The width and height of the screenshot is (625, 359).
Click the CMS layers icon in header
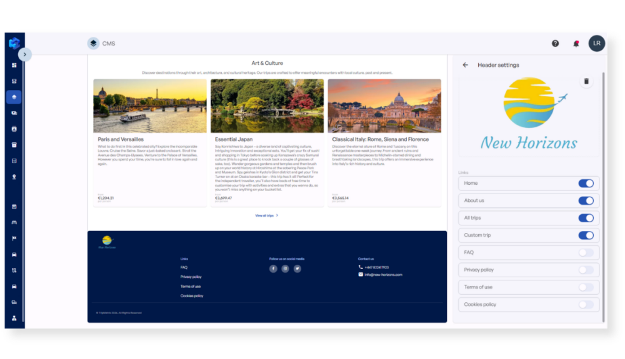pyautogui.click(x=93, y=43)
